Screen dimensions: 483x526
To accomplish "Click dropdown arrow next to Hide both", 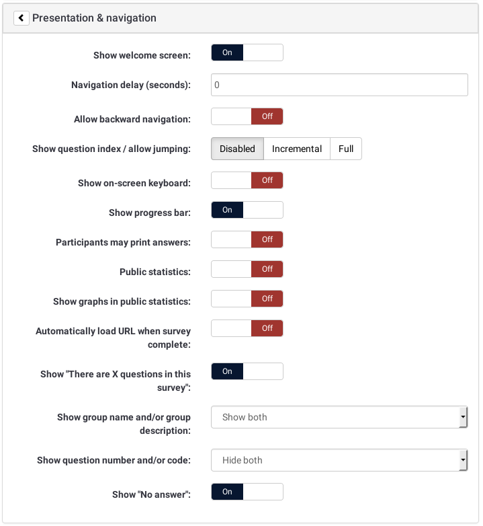I will [x=463, y=460].
